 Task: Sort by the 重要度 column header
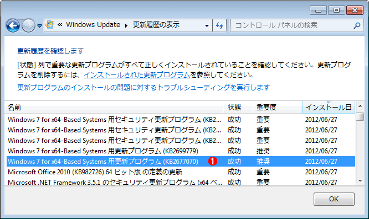click(x=278, y=107)
